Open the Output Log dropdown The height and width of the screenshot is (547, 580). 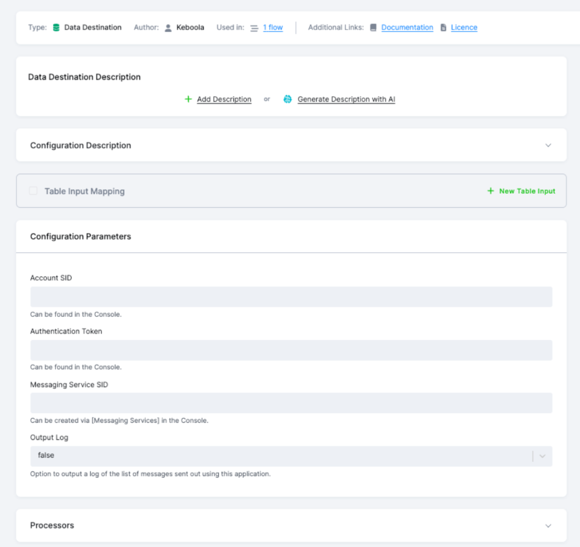(x=541, y=456)
